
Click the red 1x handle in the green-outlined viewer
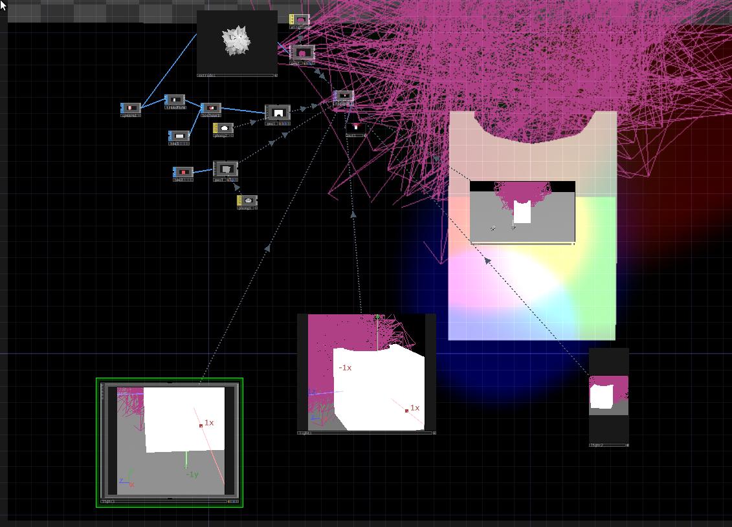tap(201, 425)
